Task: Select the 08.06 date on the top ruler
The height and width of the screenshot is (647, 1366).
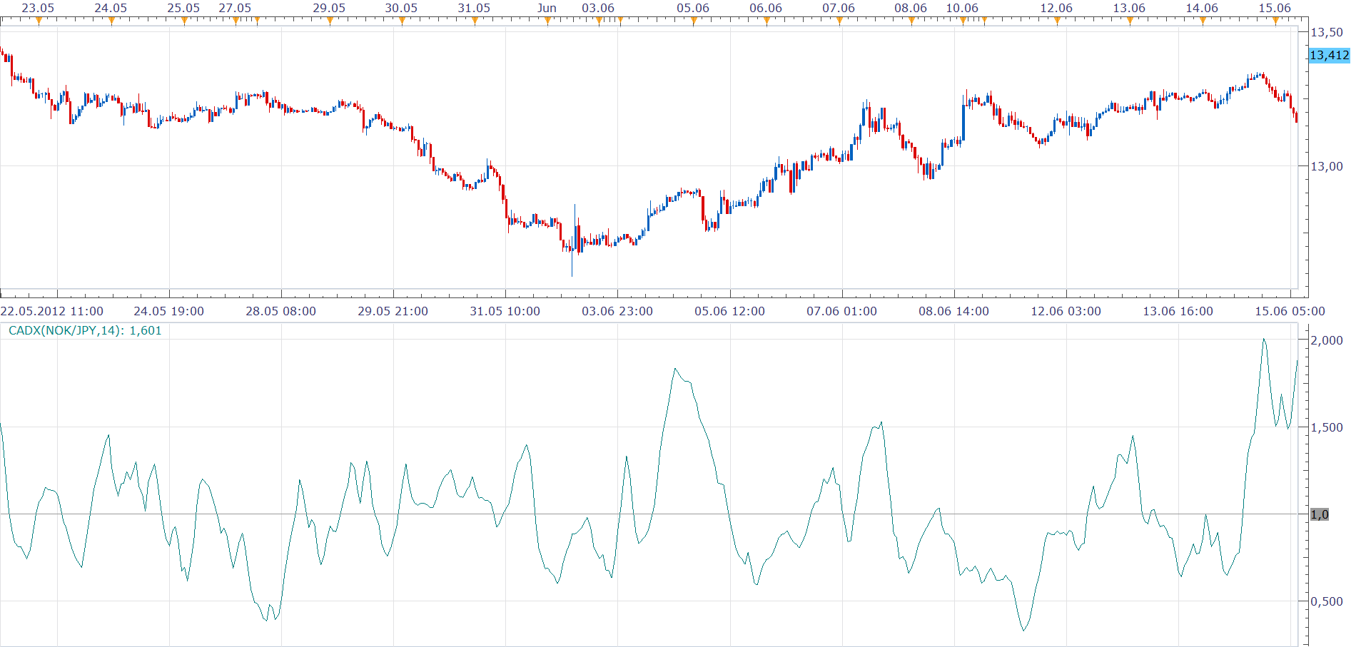Action: [911, 8]
